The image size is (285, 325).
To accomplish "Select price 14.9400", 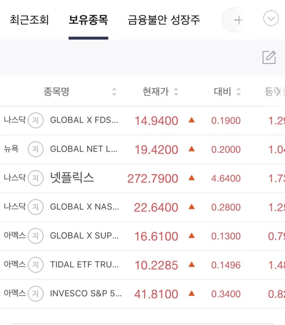I will tap(157, 120).
